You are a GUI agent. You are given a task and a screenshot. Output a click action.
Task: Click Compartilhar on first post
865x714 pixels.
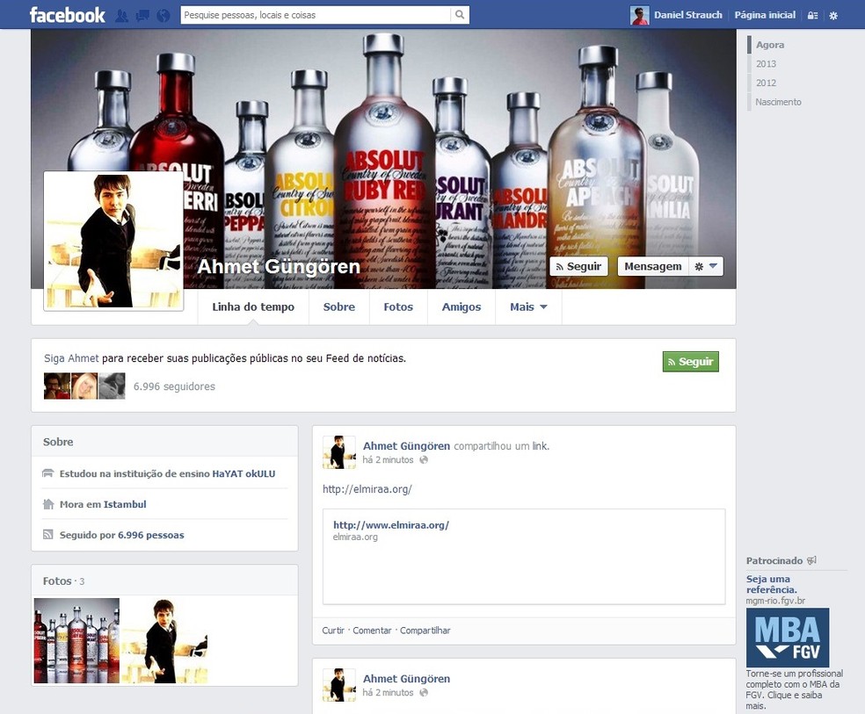[425, 631]
